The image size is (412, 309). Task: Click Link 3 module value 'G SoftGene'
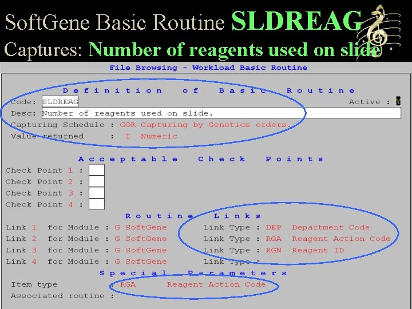(141, 250)
